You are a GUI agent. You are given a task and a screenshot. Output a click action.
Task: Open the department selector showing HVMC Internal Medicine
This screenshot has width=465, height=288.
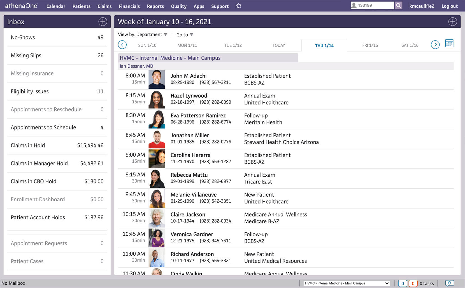[346, 283]
